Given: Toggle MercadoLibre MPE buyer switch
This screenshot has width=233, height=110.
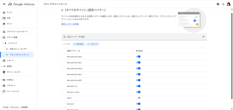Looking at the screenshot, I should 138,80.
